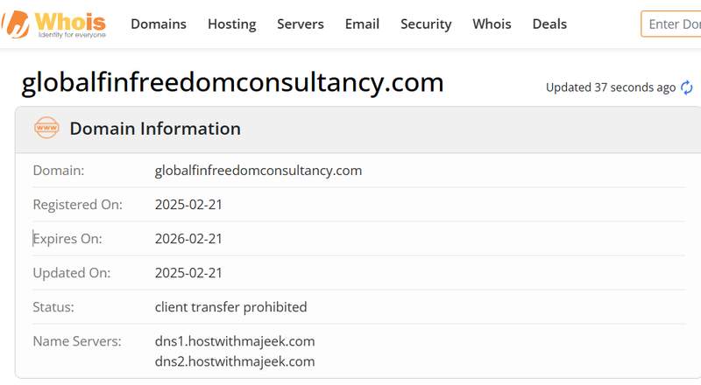Click the www globe Domain Information icon
Image resolution: width=701 pixels, height=385 pixels.
46,128
